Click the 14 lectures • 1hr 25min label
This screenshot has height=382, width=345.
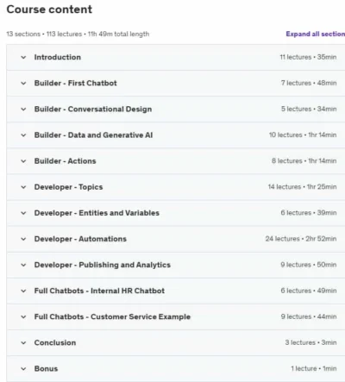302,187
